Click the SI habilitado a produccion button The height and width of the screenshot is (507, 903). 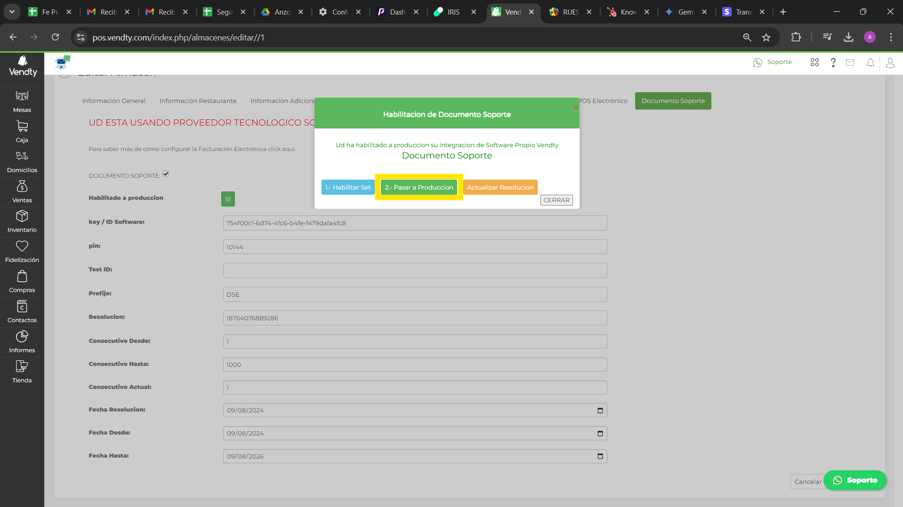(228, 199)
